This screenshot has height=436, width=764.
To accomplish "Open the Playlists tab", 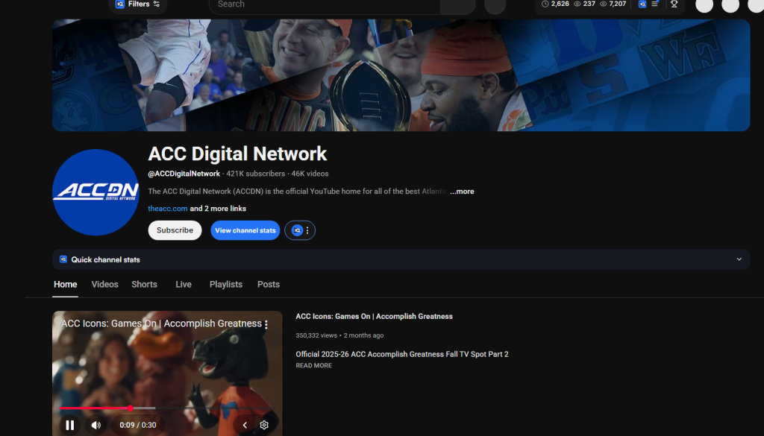I will [x=225, y=284].
